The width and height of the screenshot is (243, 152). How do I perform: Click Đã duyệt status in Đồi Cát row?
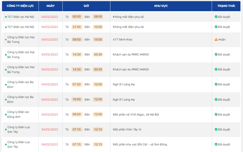(x=224, y=144)
